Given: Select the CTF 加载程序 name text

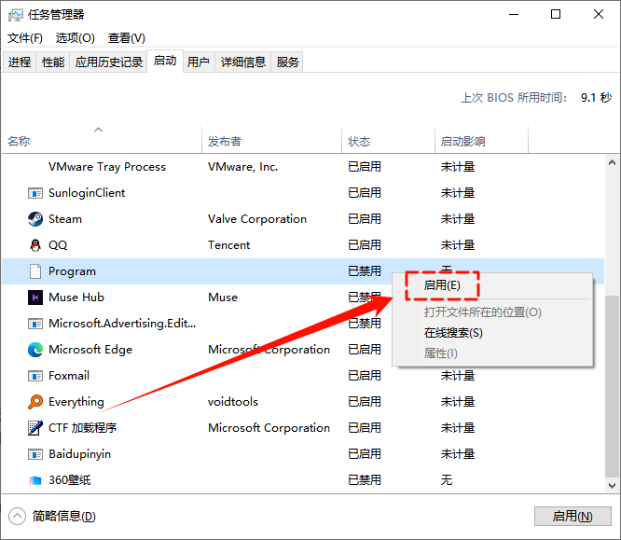Looking at the screenshot, I should pos(82,428).
